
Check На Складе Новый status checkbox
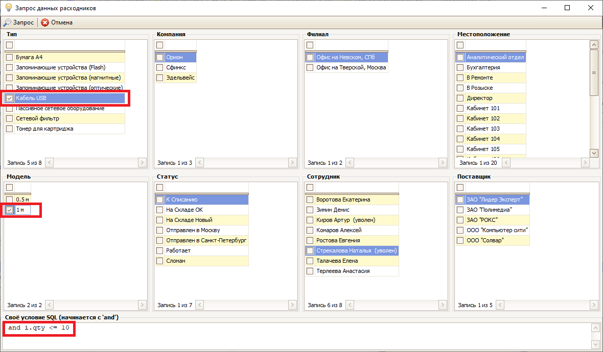click(x=159, y=220)
